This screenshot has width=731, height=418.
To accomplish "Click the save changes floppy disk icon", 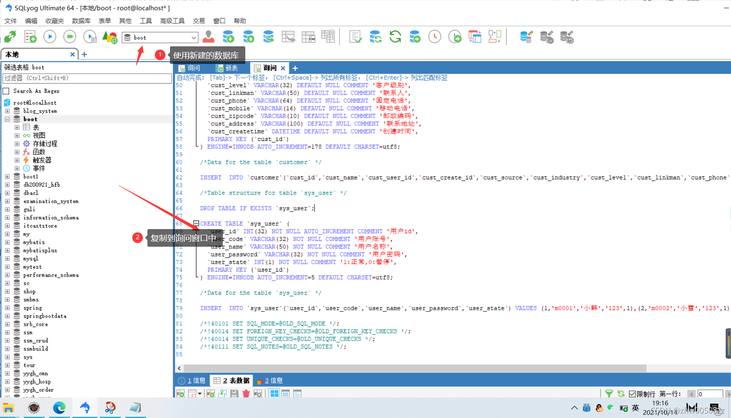I will 234,393.
